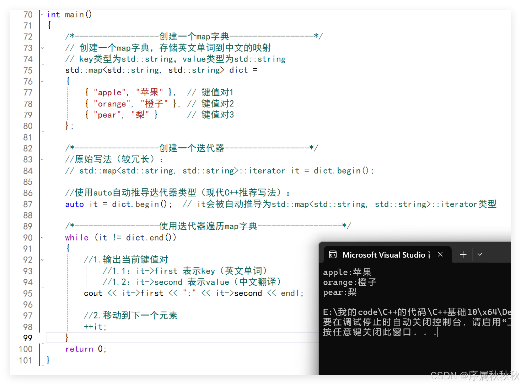Screen dimensions: 521x385
Task: Open the terminal profile dropdown chevron
Action: click(x=480, y=255)
